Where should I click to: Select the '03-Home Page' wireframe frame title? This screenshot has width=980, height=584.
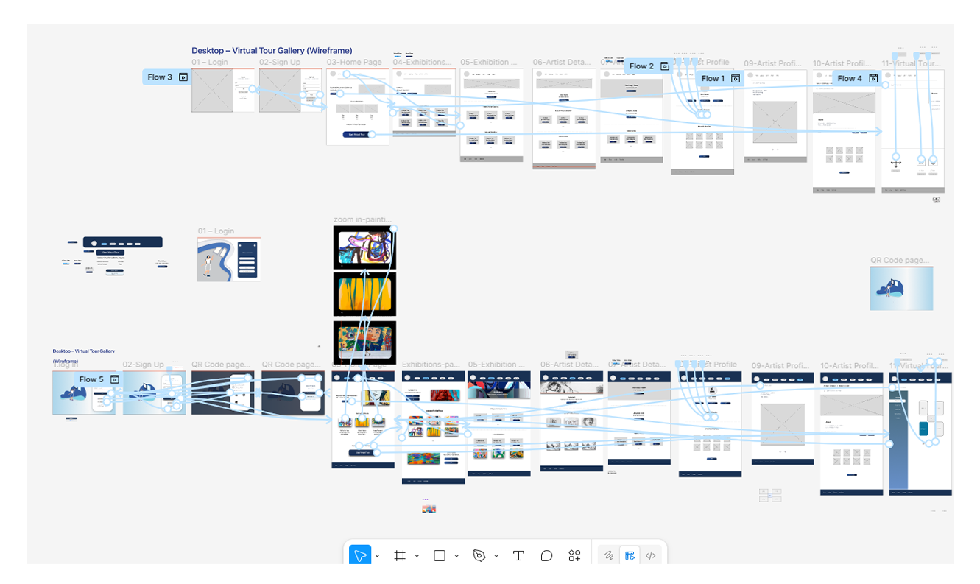tap(354, 63)
